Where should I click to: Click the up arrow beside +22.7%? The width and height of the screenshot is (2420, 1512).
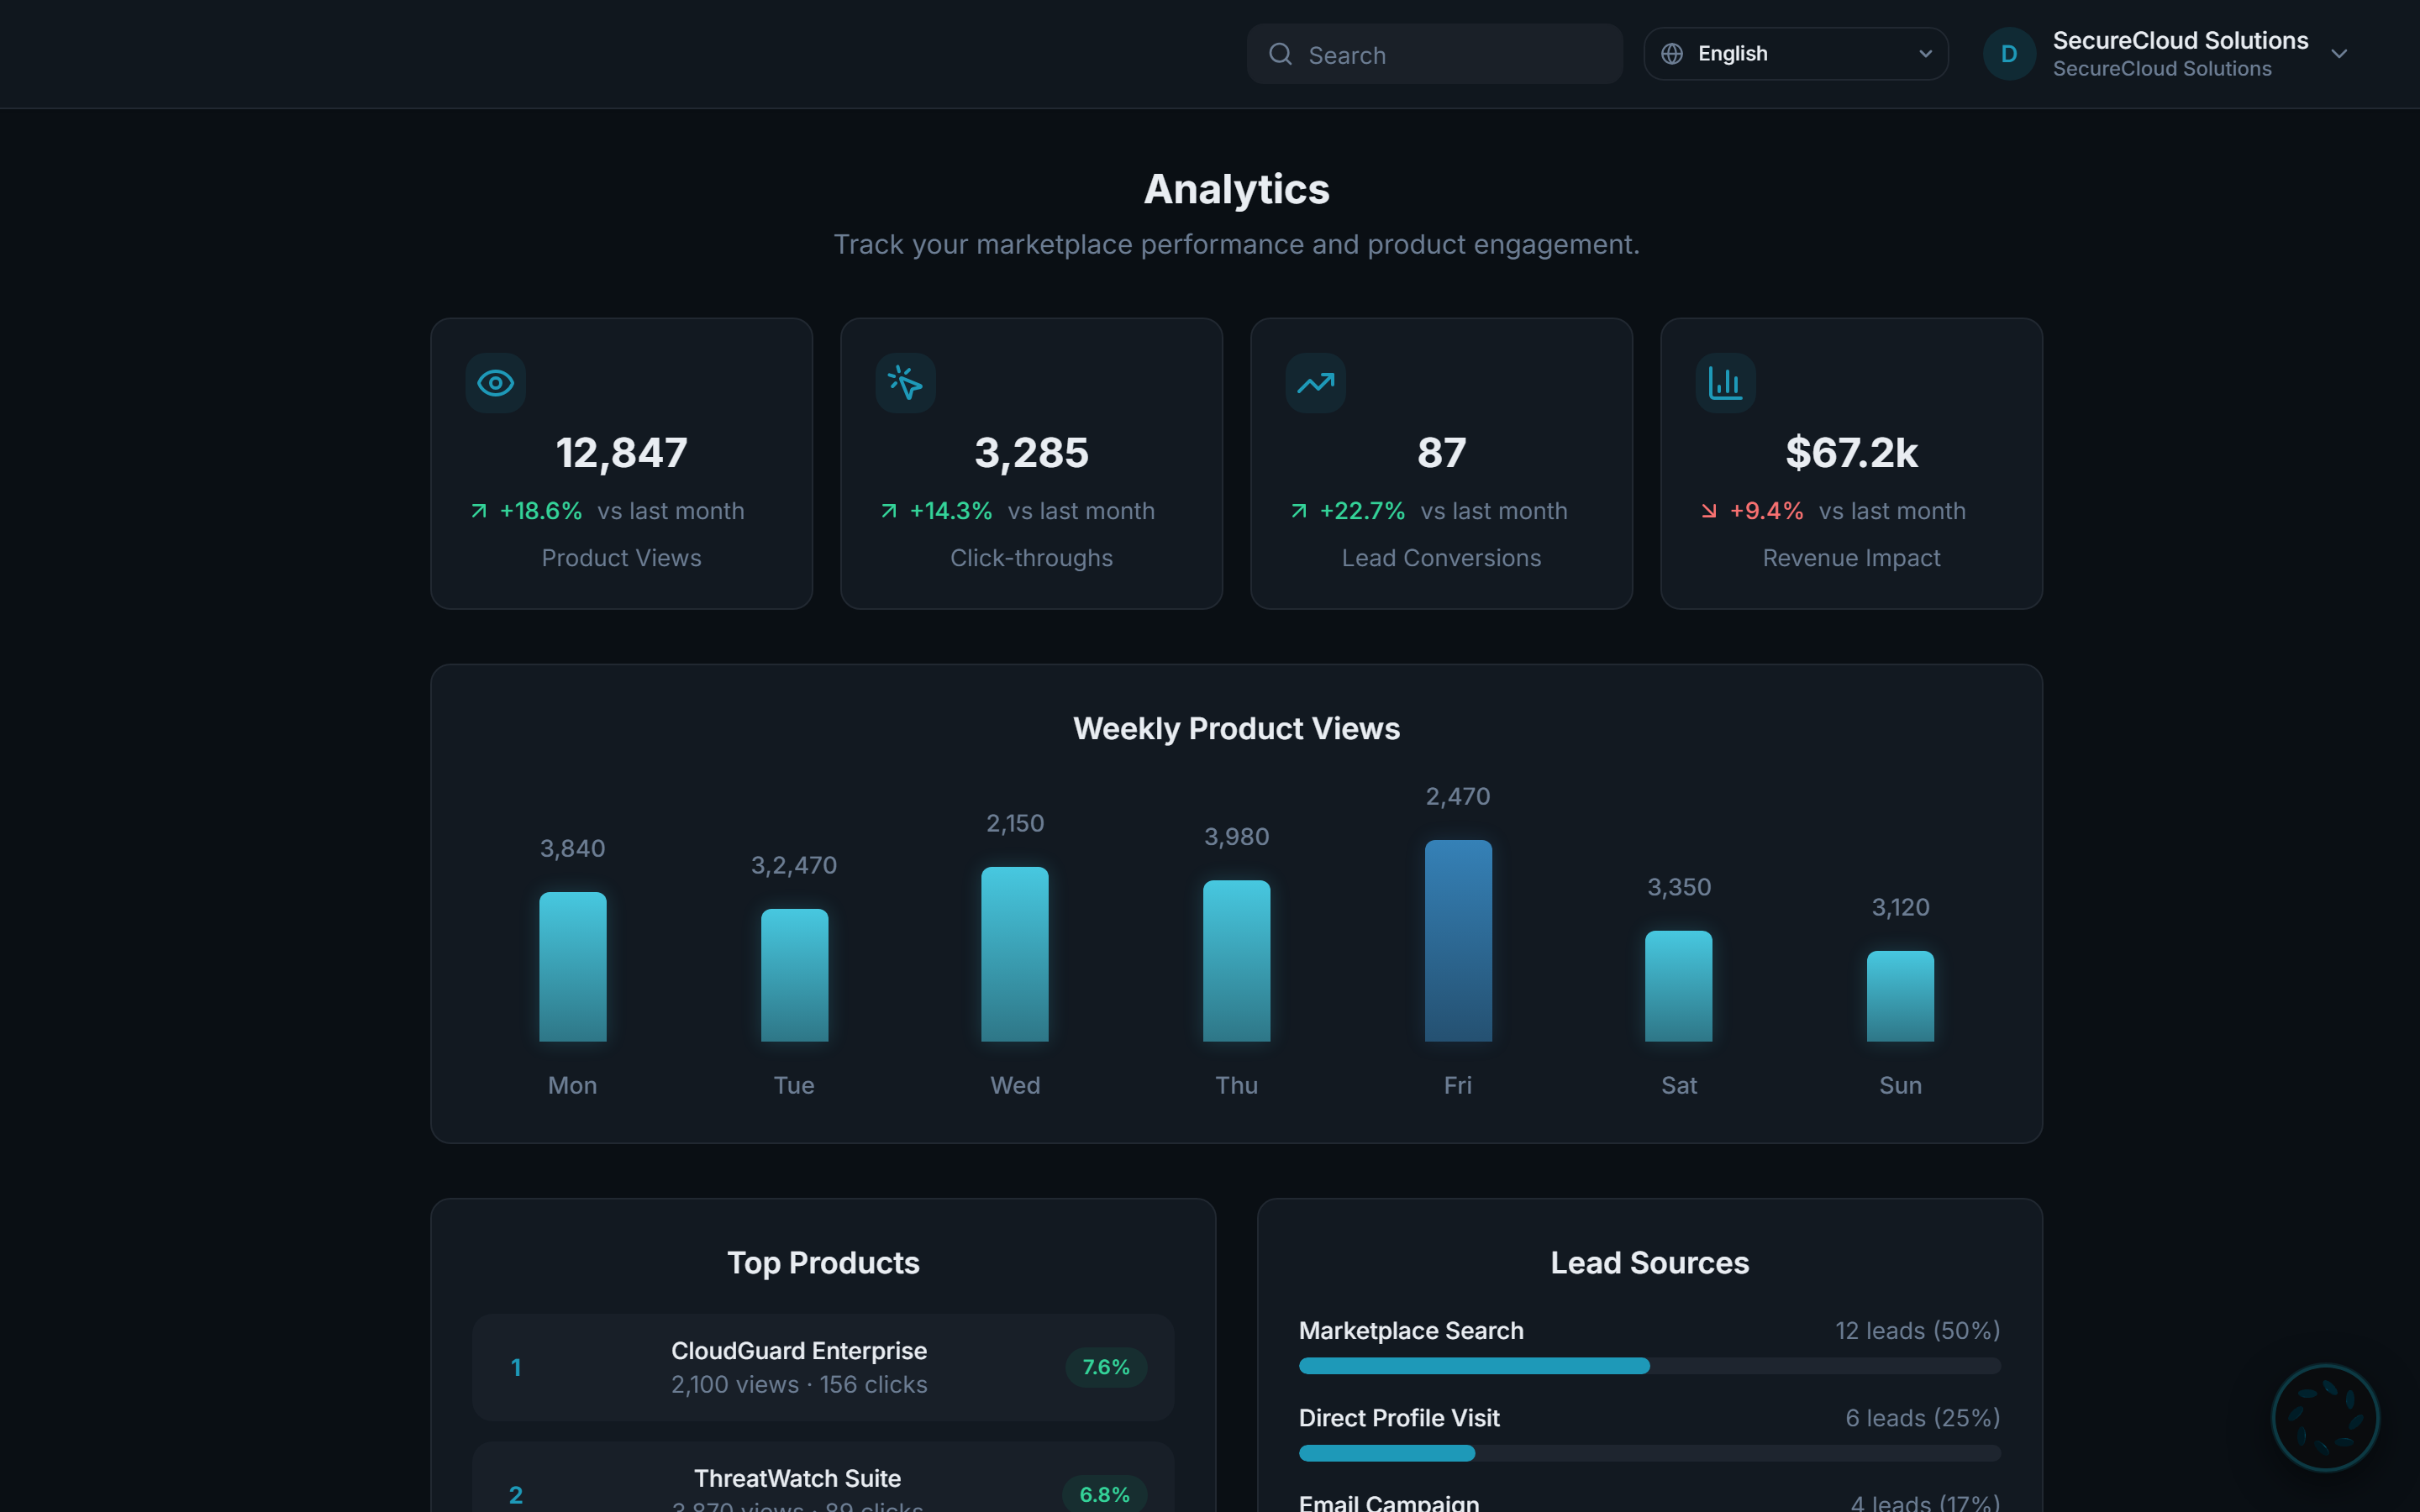click(1299, 511)
